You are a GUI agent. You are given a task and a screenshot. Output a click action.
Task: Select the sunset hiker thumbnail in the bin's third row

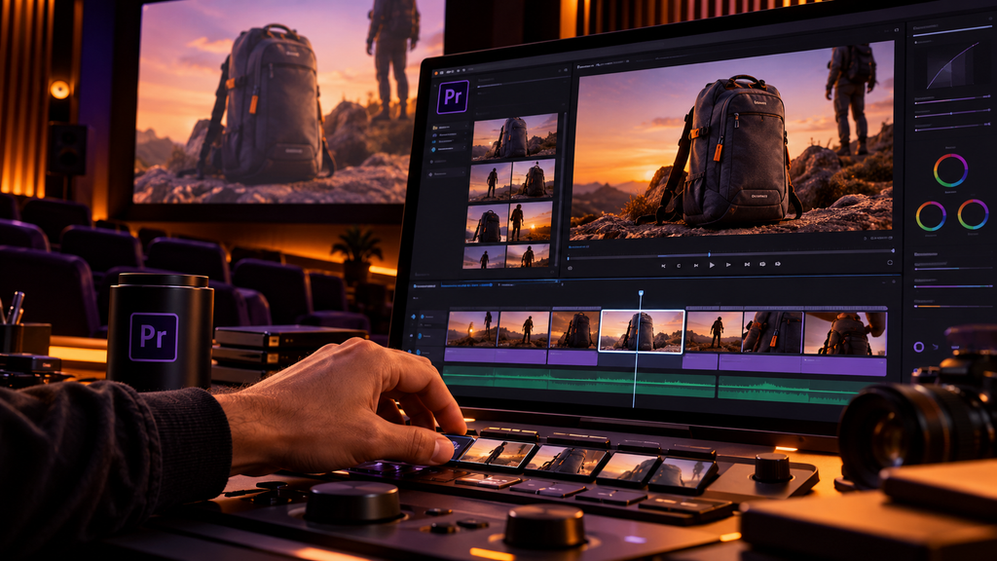click(x=531, y=221)
